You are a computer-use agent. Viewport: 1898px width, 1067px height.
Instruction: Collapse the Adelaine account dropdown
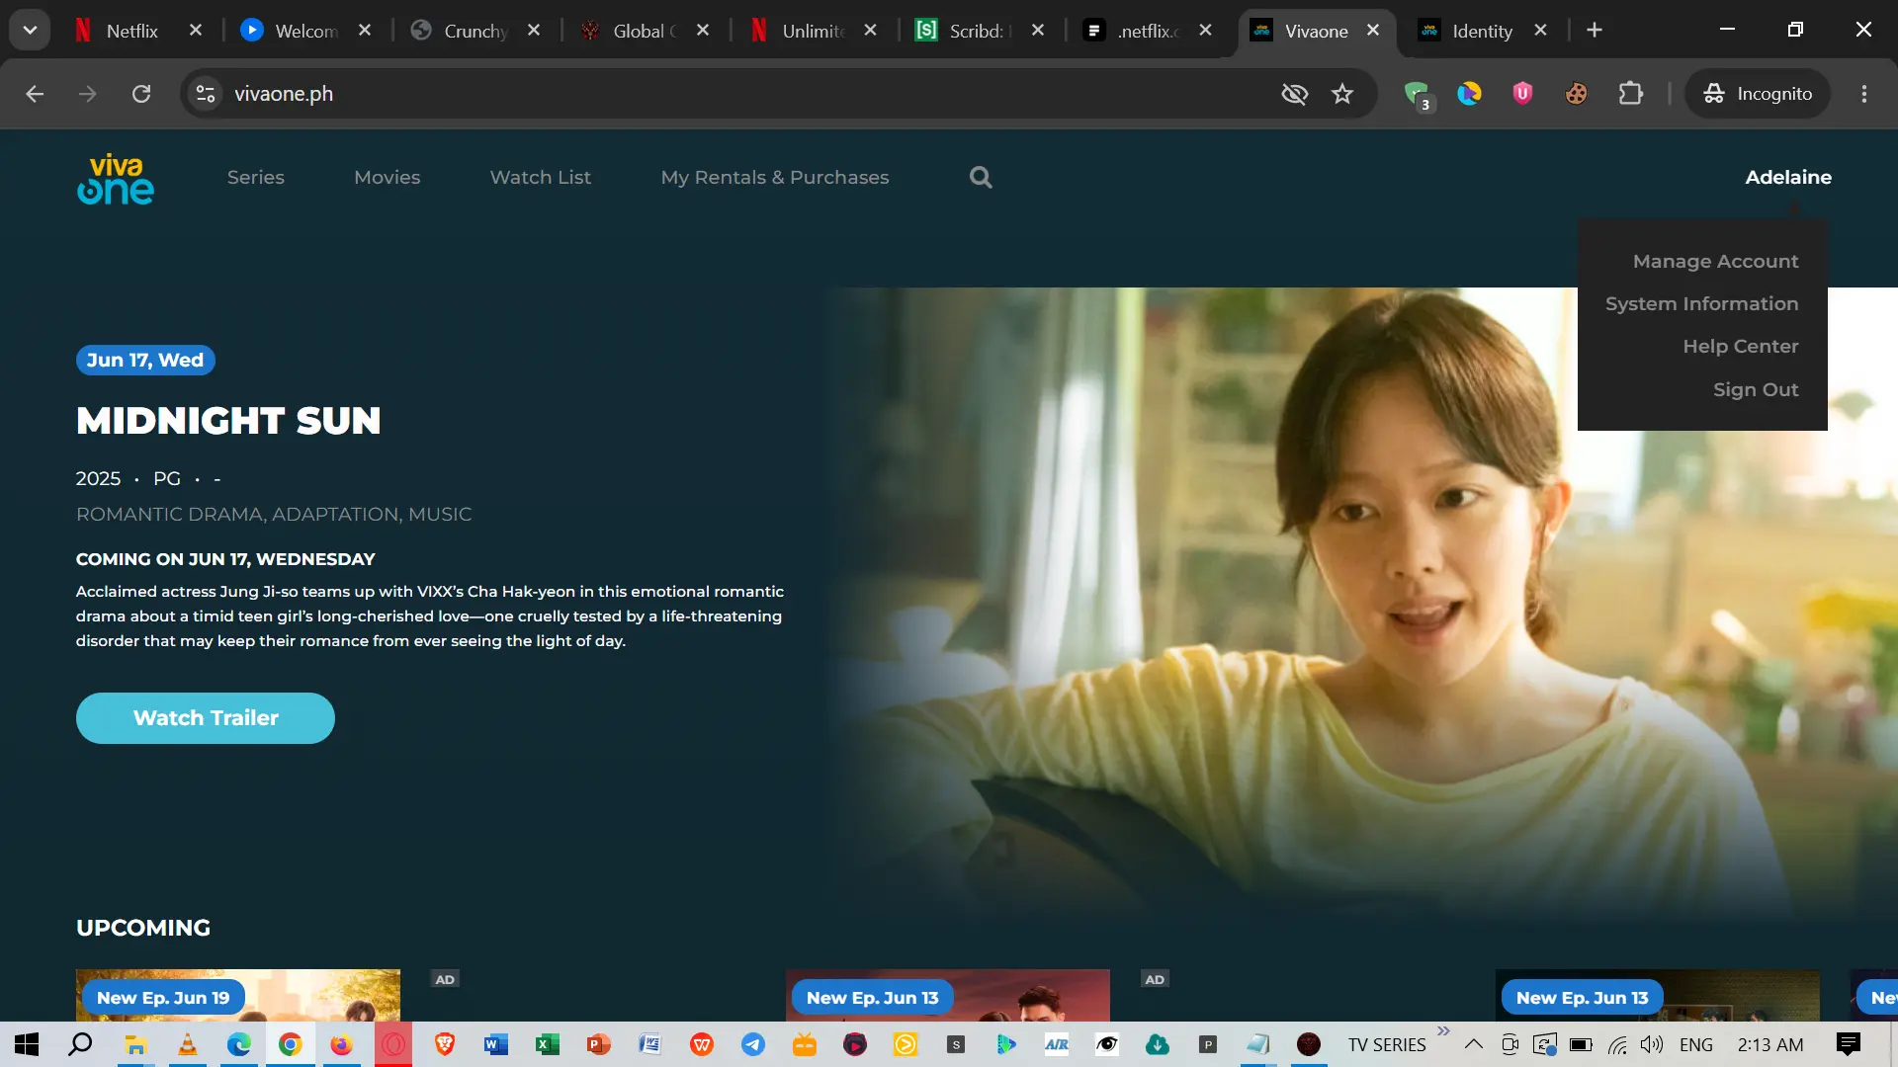pyautogui.click(x=1787, y=177)
